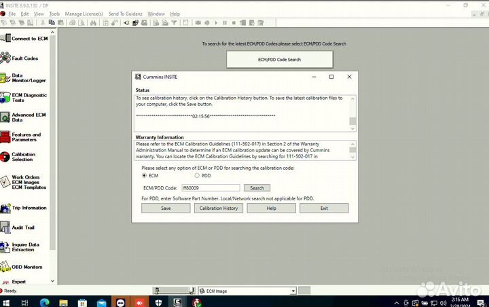Click the Play toolbar icon
This screenshot has height=307, width=489.
(216, 23)
